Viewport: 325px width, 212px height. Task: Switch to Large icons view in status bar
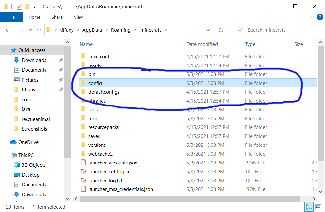click(x=318, y=207)
